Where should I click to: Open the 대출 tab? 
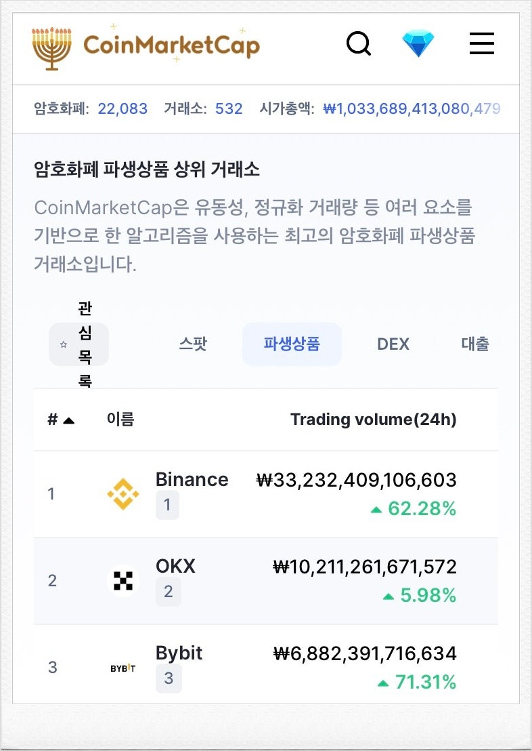475,344
